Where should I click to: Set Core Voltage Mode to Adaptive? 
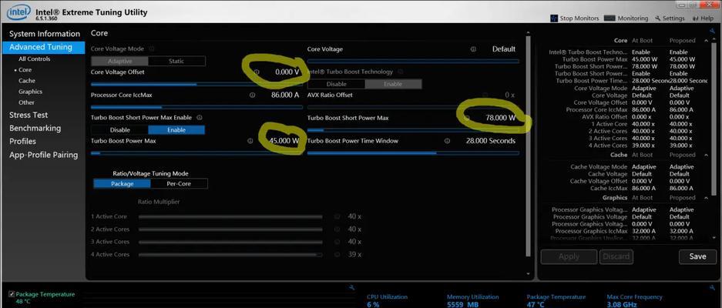(119, 62)
